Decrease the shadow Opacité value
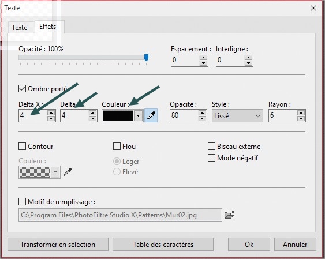Screen dimensions: 325x259 click(202, 118)
